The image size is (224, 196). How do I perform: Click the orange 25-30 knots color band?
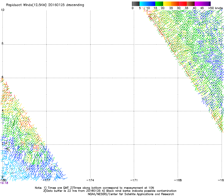coord(175,4)
